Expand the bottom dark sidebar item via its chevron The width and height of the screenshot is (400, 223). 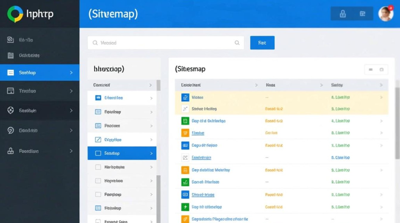click(x=71, y=151)
